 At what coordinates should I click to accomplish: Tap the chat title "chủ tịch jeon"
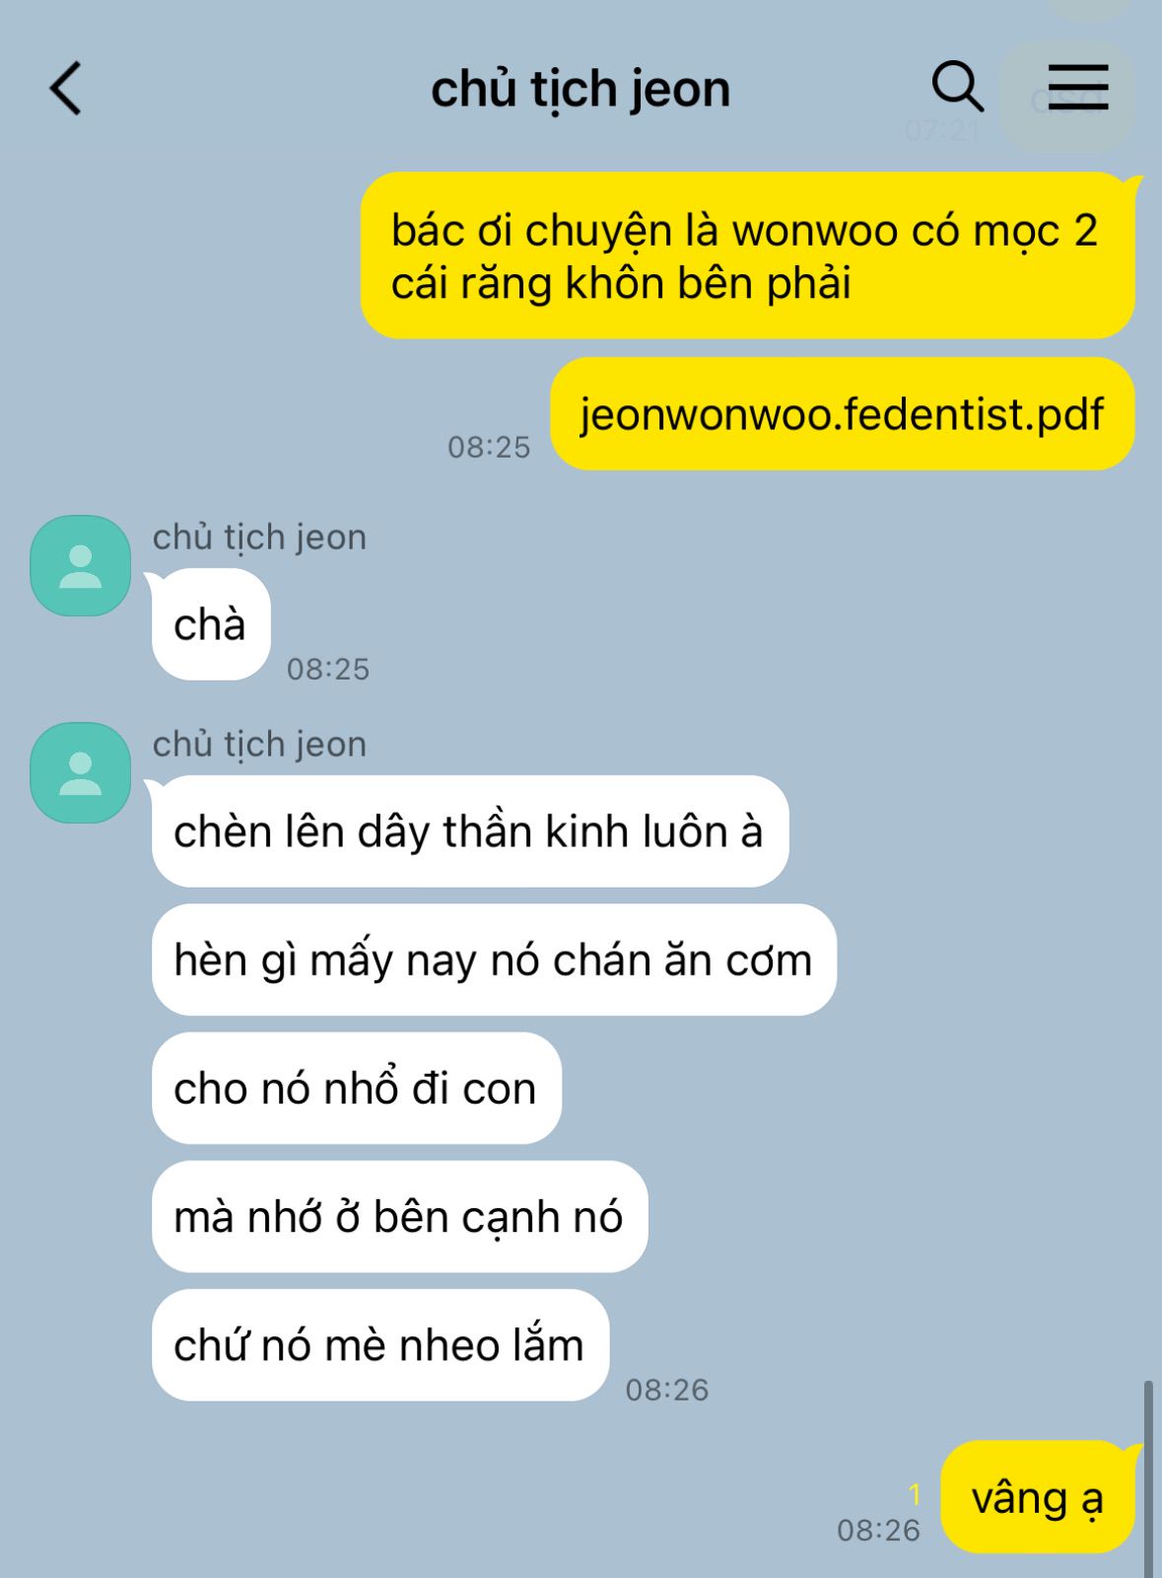coord(581,89)
